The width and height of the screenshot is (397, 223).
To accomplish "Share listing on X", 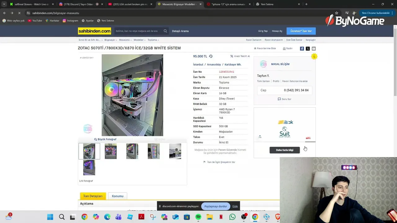I will pyautogui.click(x=308, y=49).
